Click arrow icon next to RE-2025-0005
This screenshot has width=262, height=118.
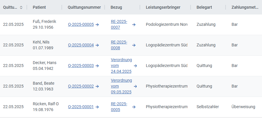(134, 107)
